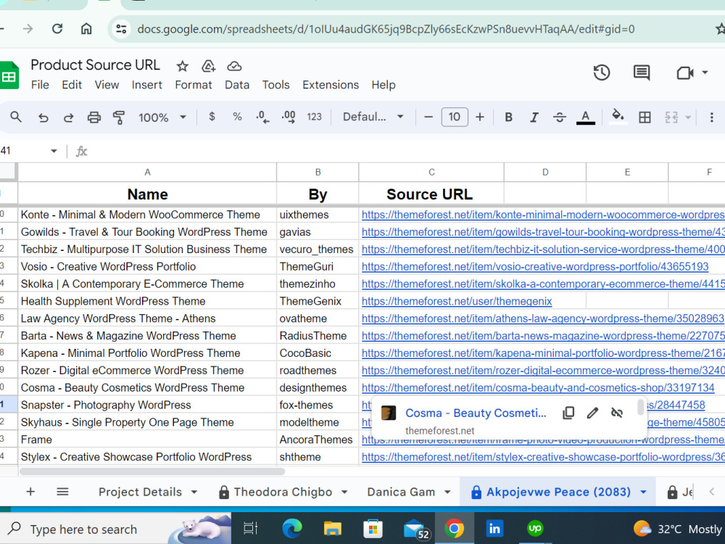725x544 pixels.
Task: Print the spreadsheet
Action: (x=94, y=118)
